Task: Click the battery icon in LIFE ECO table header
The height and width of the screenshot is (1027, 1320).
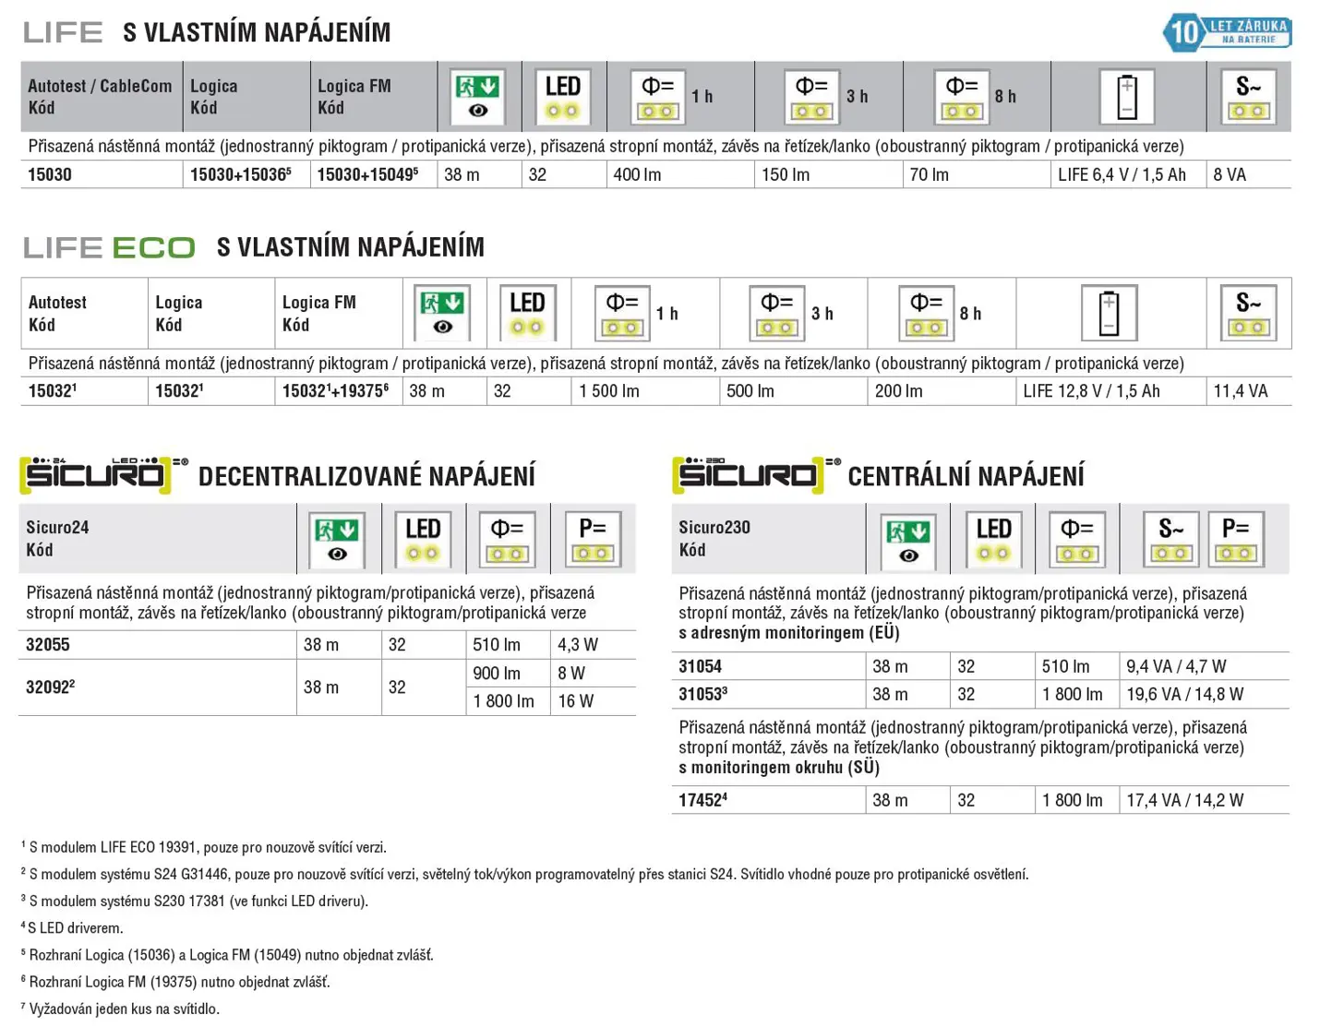Action: pyautogui.click(x=1110, y=314)
